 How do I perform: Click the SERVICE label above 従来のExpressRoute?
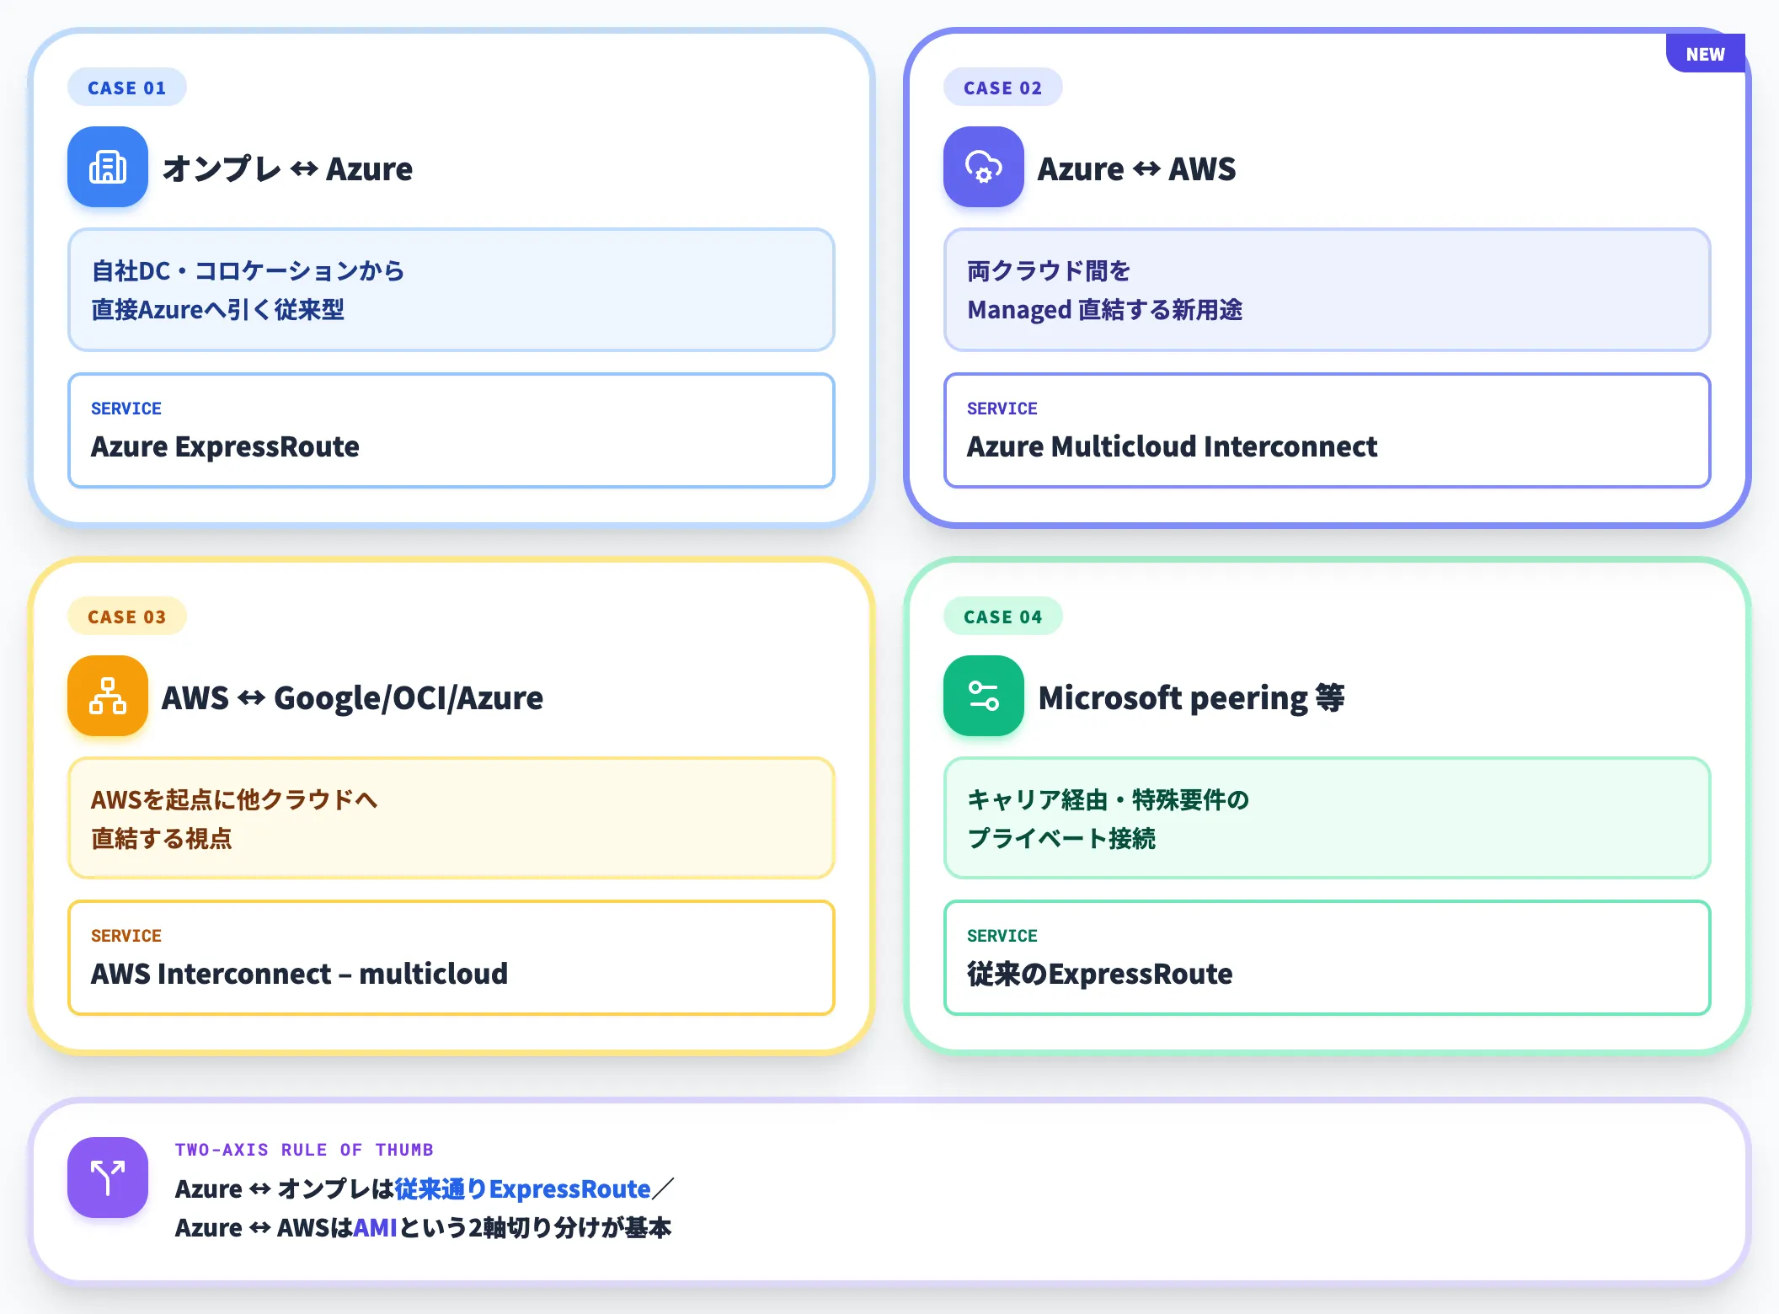[x=1002, y=936]
